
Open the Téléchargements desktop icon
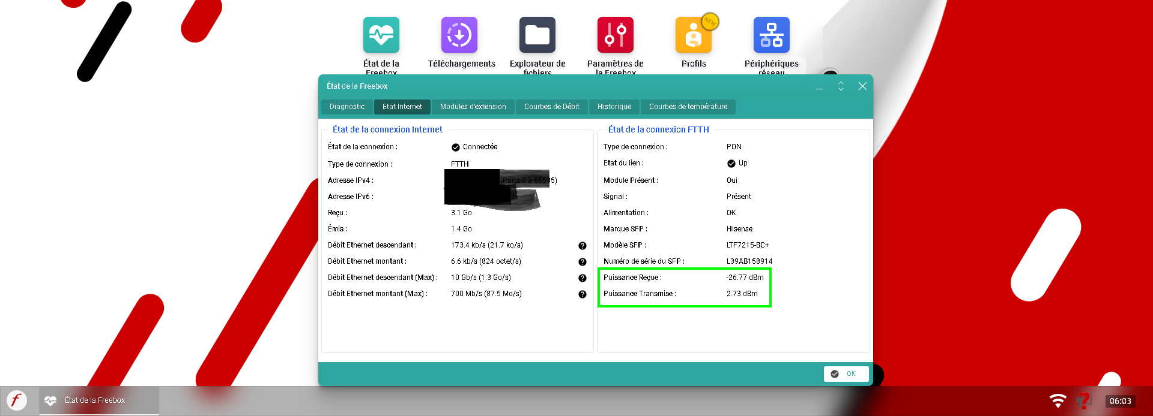click(459, 35)
